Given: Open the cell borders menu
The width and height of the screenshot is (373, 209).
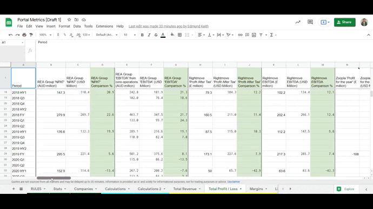Looking at the screenshot, I should 180,35.
